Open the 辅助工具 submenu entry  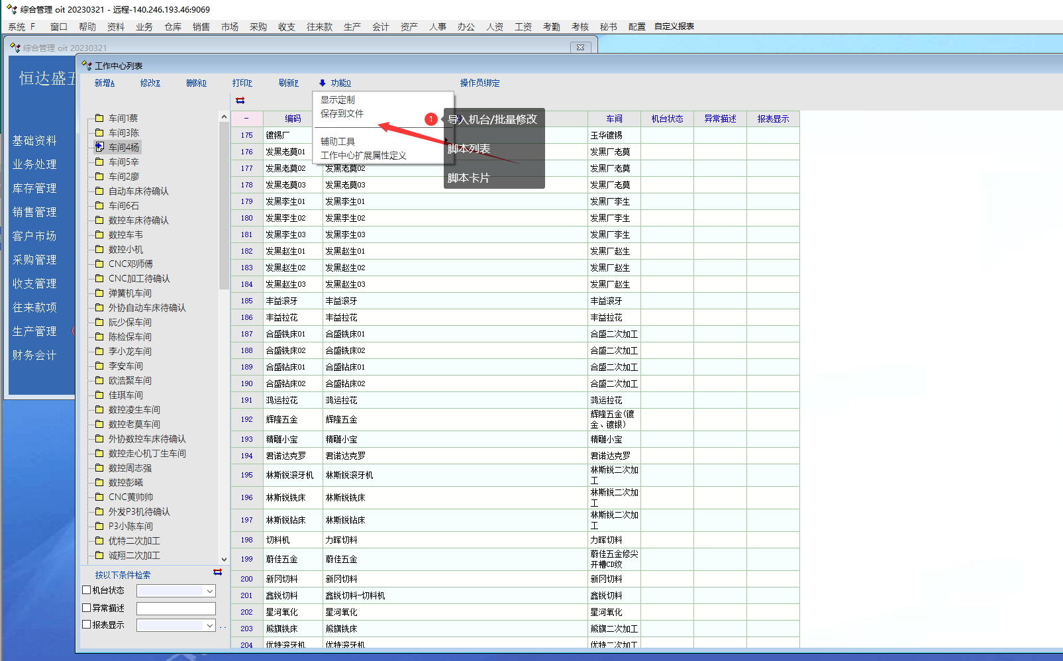coord(338,142)
